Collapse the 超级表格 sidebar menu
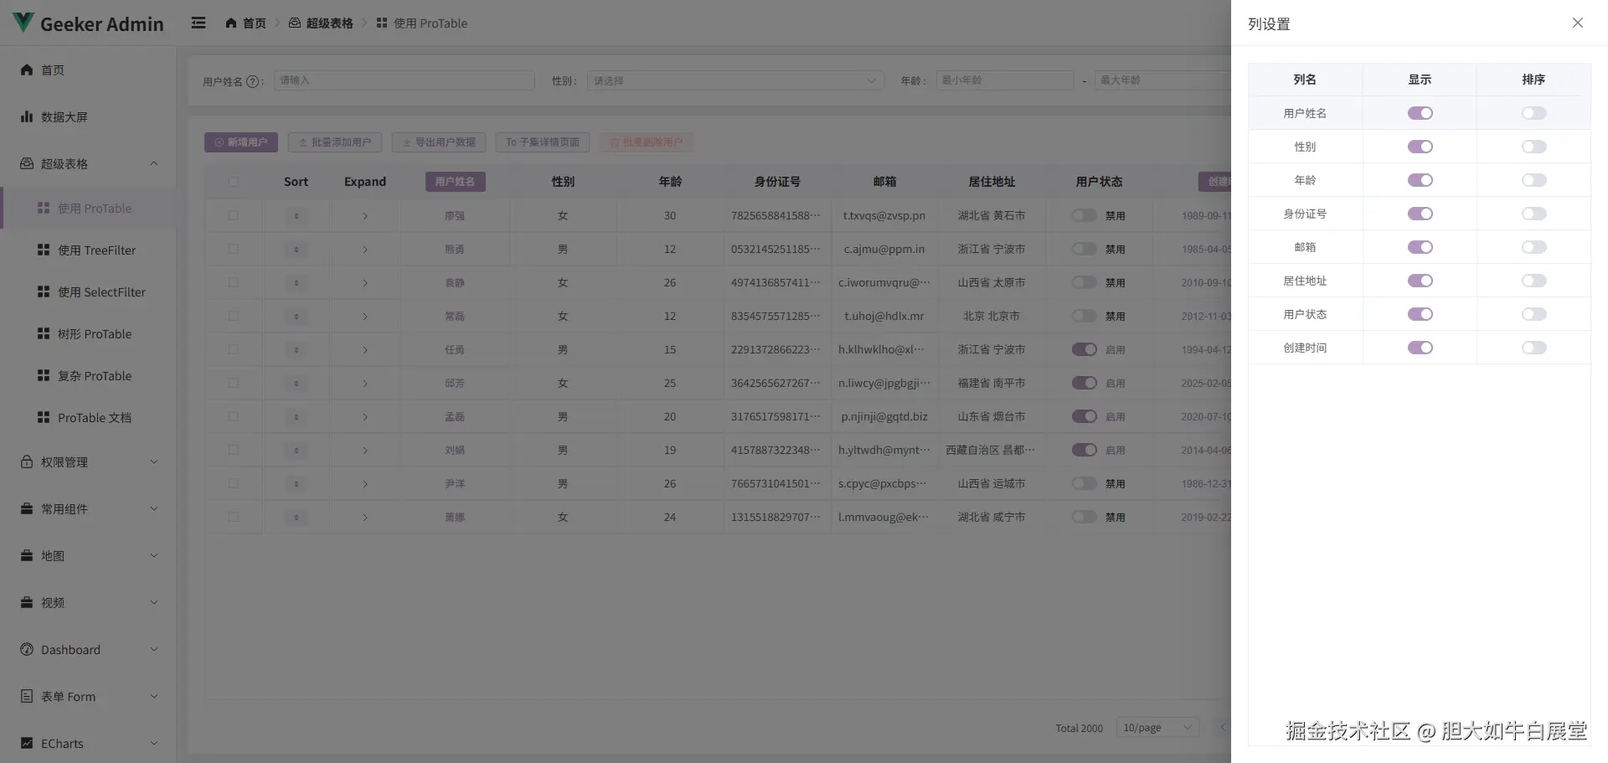1608x763 pixels. (x=153, y=163)
